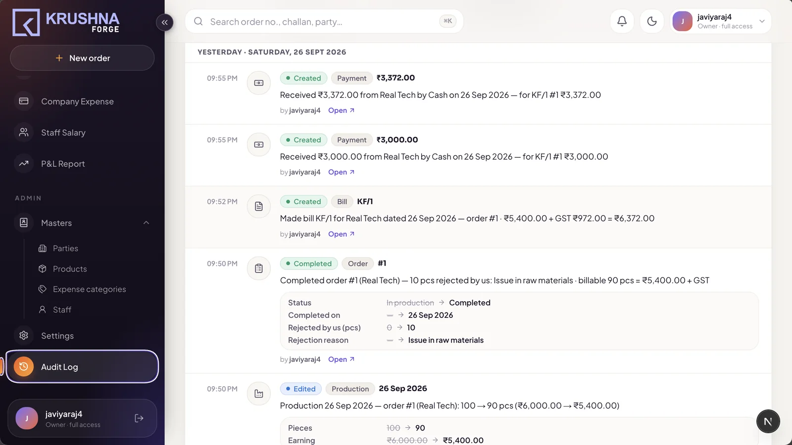Open javiyaraj4 account dropdown in header
The image size is (792, 445).
coord(720,21)
